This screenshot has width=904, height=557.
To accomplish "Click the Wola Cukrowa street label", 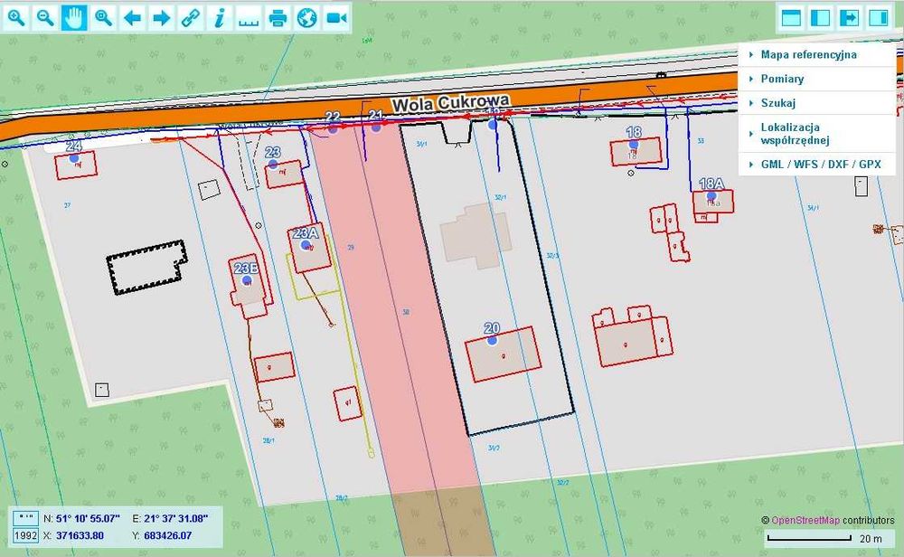I will click(x=451, y=103).
